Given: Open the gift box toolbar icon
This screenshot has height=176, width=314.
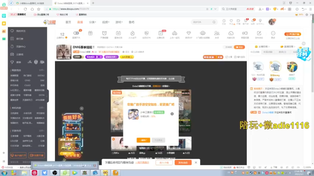Looking at the screenshot, I should [x=90, y=33].
